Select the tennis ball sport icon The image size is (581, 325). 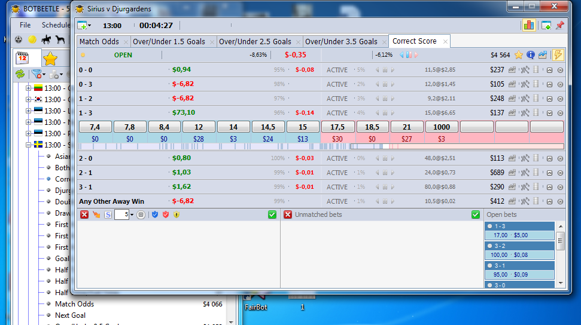pos(32,40)
